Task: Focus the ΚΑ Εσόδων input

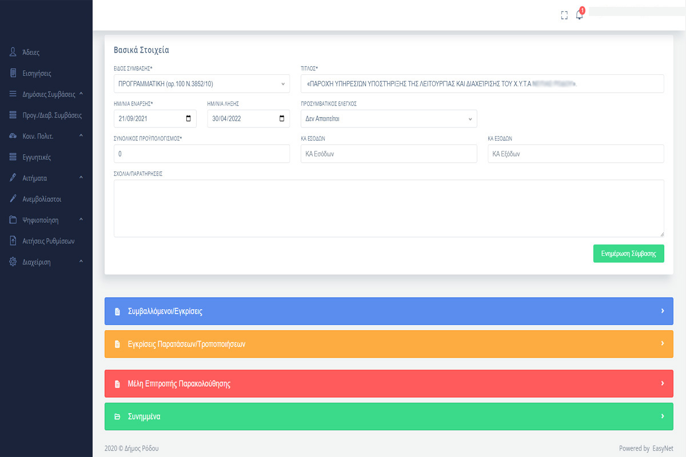Action: (x=389, y=154)
